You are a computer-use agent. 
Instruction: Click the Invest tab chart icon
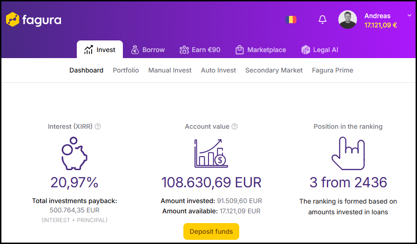(88, 50)
